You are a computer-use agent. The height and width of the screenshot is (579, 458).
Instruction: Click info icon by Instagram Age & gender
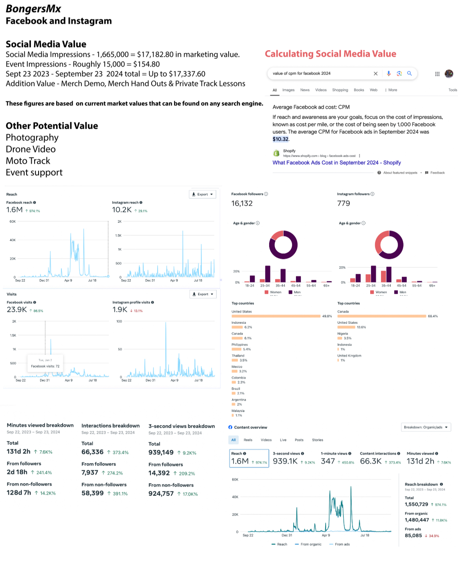(363, 223)
